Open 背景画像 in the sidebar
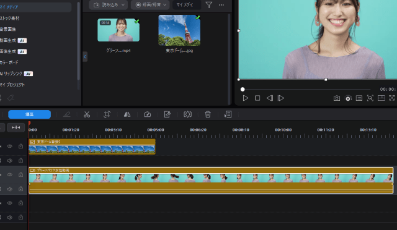 coord(8,29)
